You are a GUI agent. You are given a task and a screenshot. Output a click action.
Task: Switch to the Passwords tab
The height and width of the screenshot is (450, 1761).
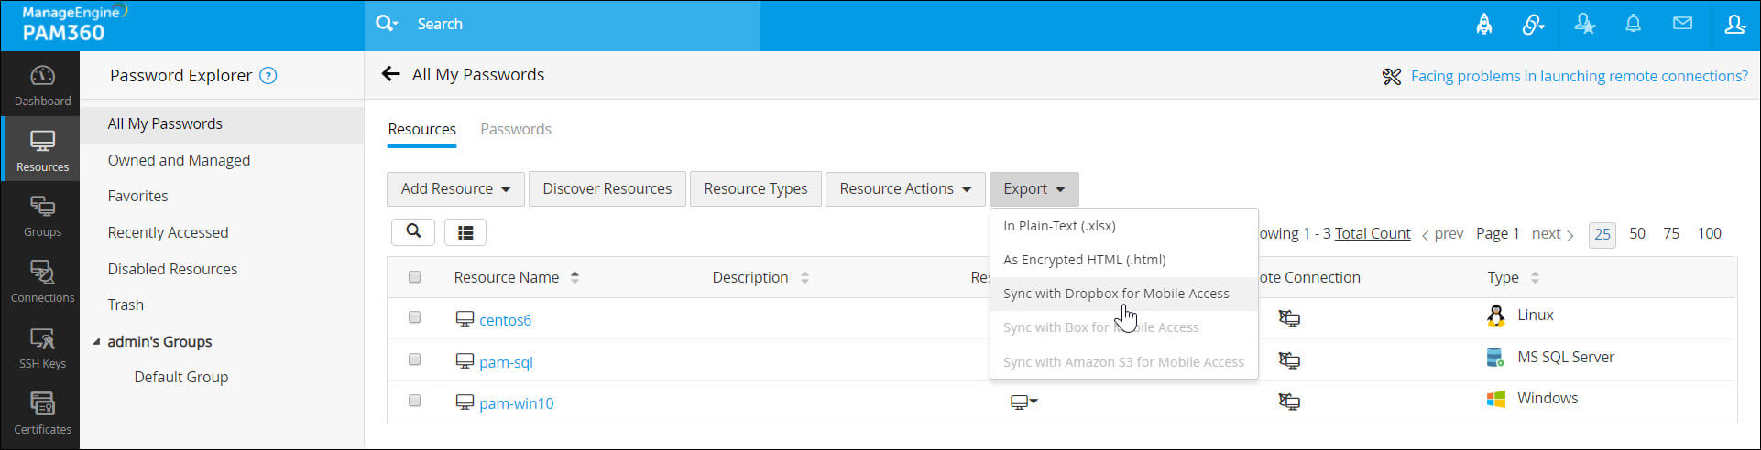coord(516,129)
